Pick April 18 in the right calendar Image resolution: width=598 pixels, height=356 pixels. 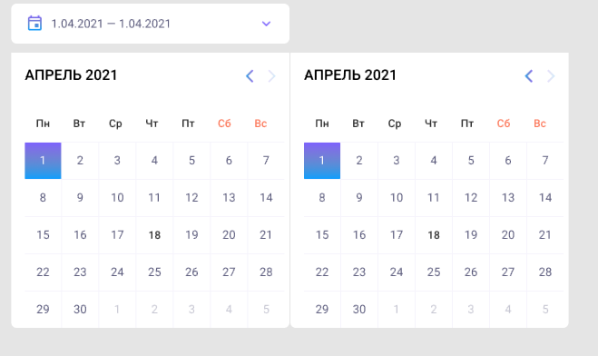click(434, 235)
